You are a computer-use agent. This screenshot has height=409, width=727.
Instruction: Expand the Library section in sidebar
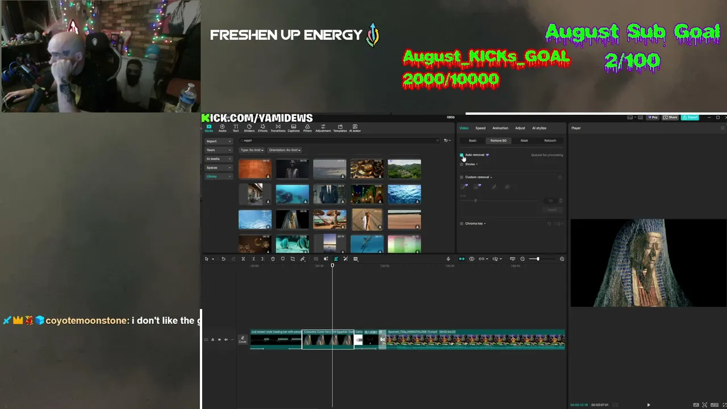tap(219, 177)
